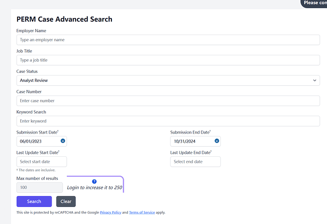Viewport: 327px width, 224px height.
Task: Click the 'Login to increase it to 250' text
Action: (94, 188)
